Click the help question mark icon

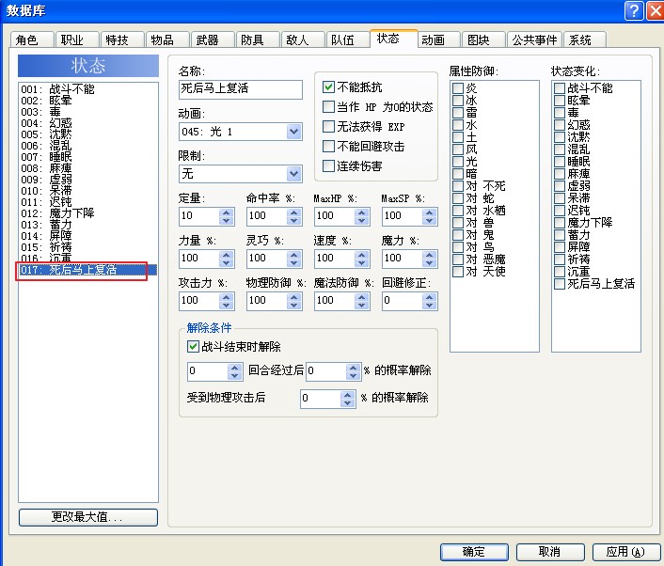(634, 10)
